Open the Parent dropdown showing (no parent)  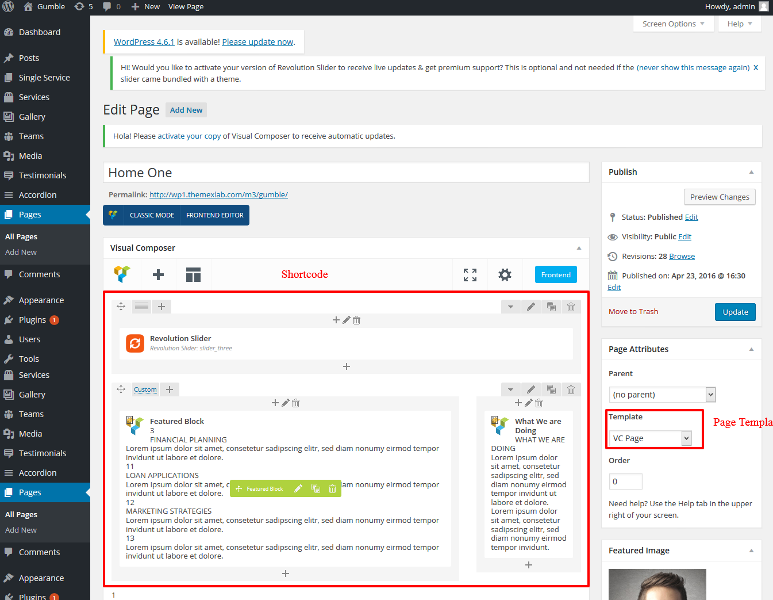click(x=662, y=395)
